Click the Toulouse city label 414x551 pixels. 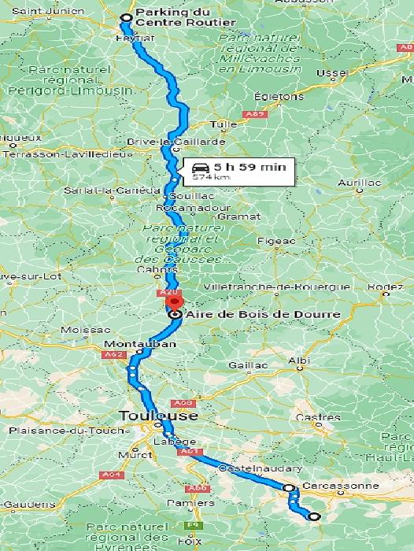click(158, 416)
